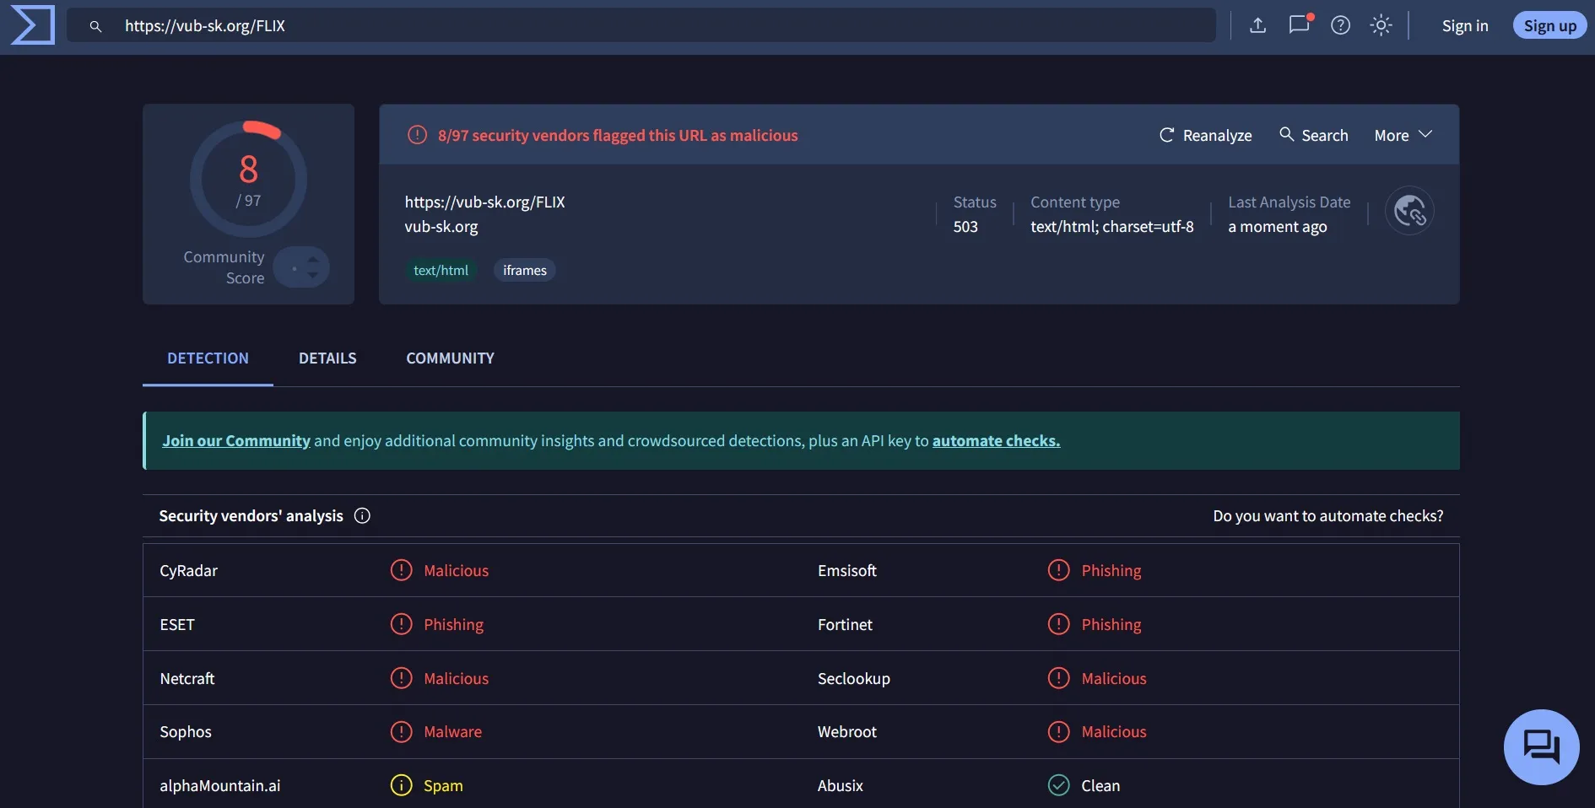
Task: Open the chat bubble in bottom corner
Action: click(1540, 746)
